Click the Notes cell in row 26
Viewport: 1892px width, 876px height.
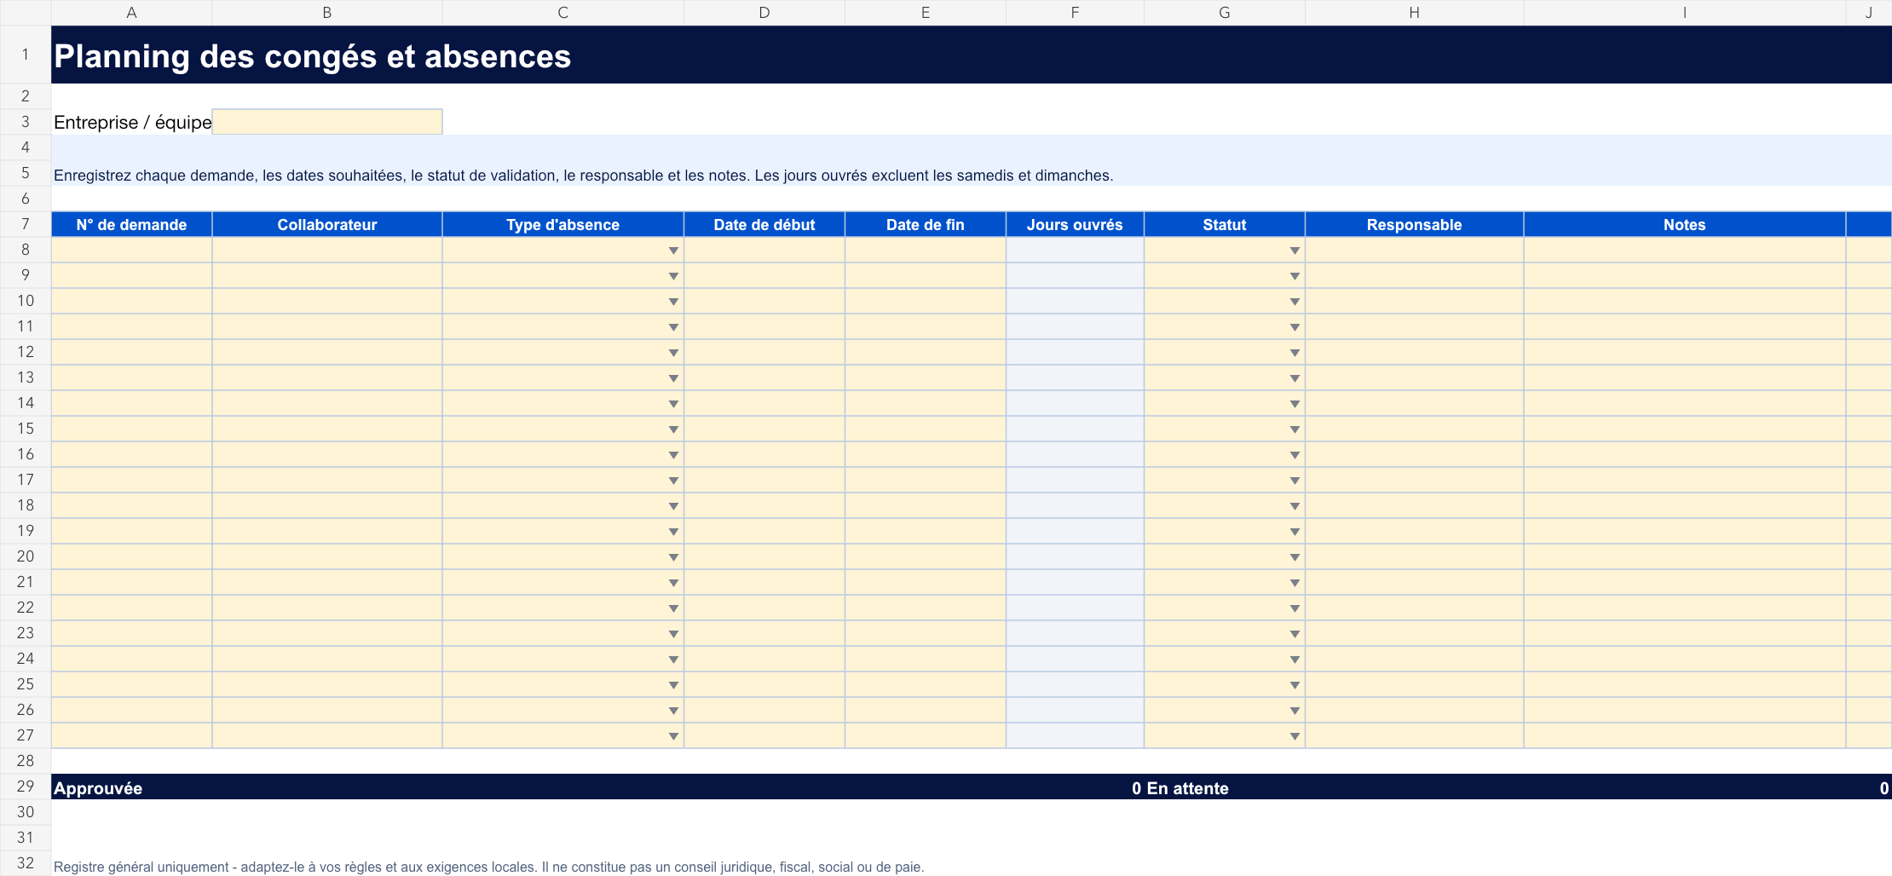click(x=1685, y=710)
